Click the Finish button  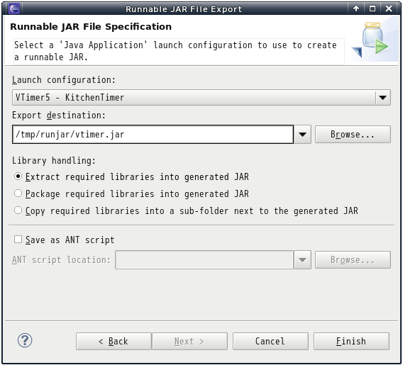351,341
